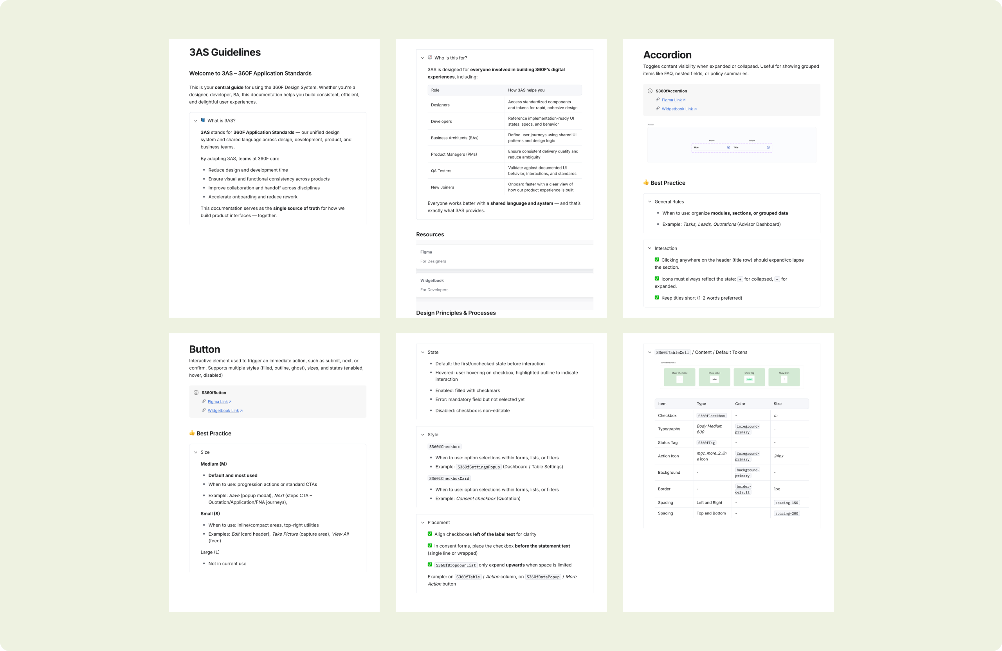Click the S360fCheckboxCard code tag

pos(449,478)
